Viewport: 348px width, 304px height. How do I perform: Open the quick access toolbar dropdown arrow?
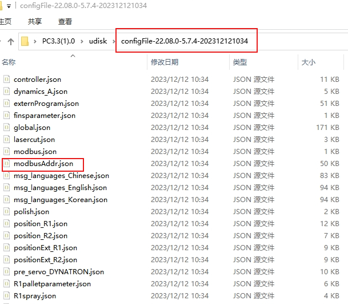pos(8,5)
